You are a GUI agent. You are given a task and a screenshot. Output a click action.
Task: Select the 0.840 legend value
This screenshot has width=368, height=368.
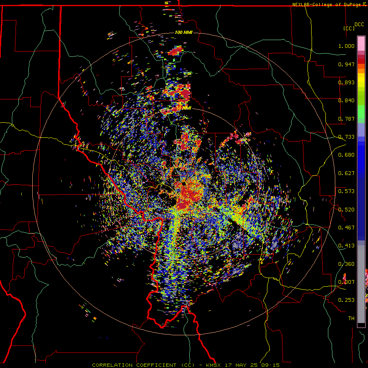(x=346, y=101)
